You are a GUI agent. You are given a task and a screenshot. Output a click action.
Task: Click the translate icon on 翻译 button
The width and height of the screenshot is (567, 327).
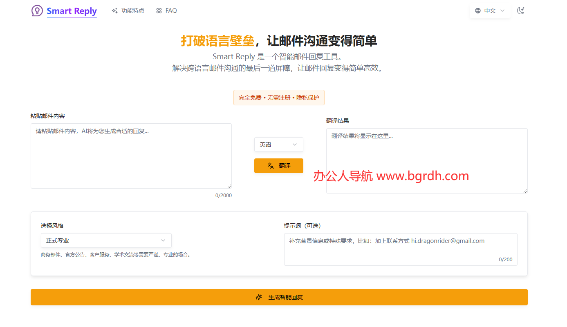[271, 166]
